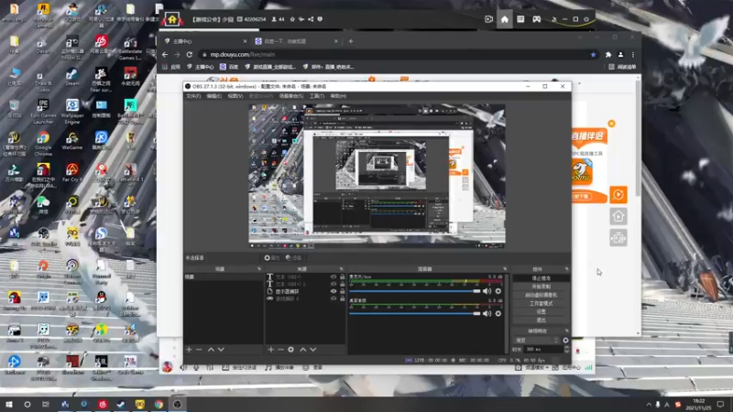Viewport: 733px width, 412px height.
Task: Click the camera icon in the Douyu top bar
Action: (x=488, y=19)
